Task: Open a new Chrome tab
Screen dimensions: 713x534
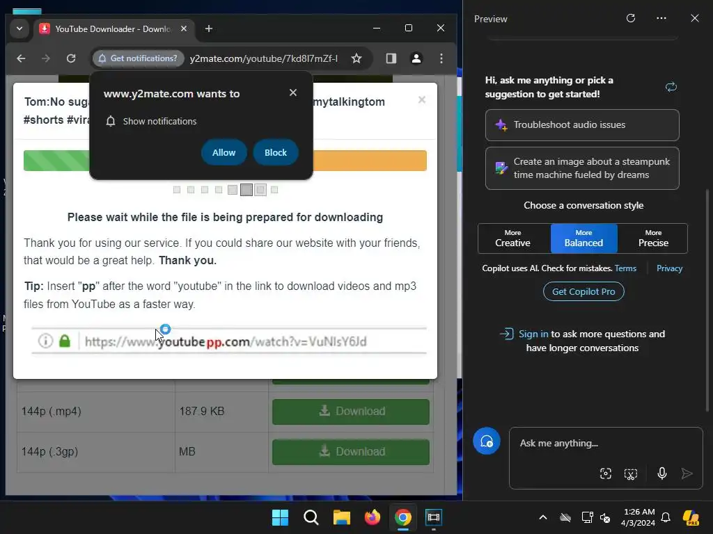Action: (x=209, y=29)
